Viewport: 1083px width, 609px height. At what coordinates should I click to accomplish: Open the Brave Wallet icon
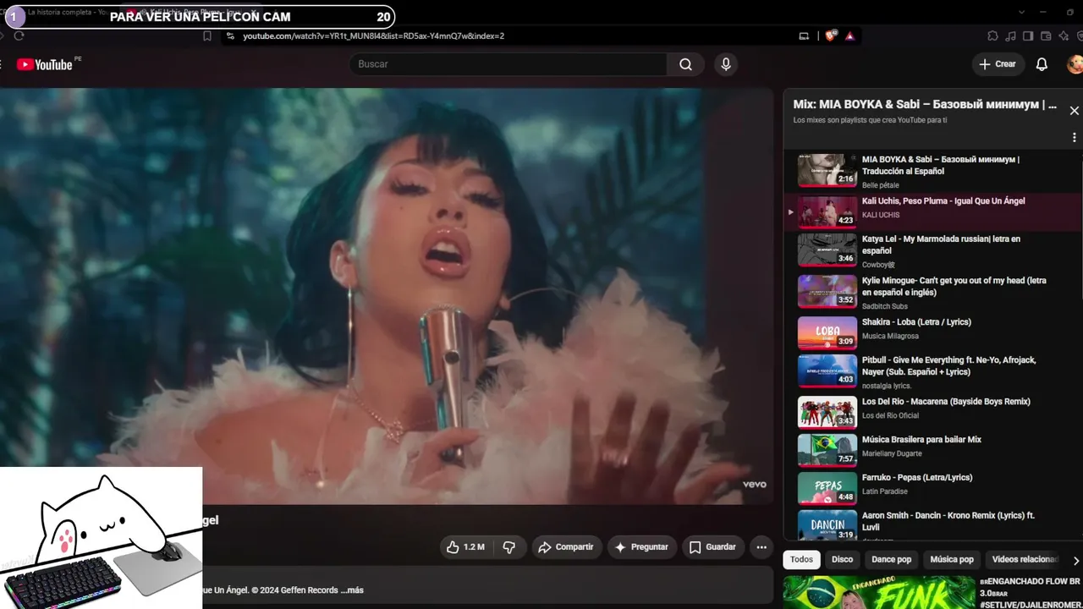(x=1046, y=36)
